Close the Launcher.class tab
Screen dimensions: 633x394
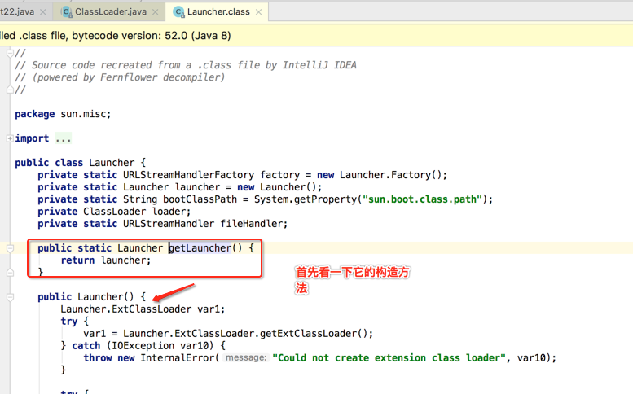click(x=259, y=12)
